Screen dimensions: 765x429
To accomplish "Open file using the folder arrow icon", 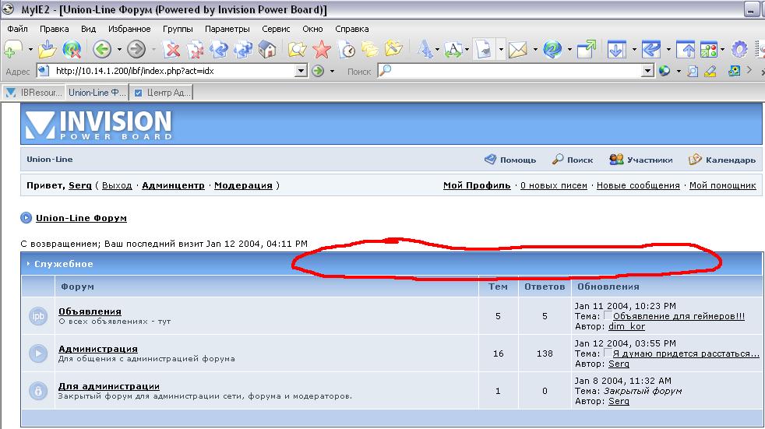I will click(48, 49).
